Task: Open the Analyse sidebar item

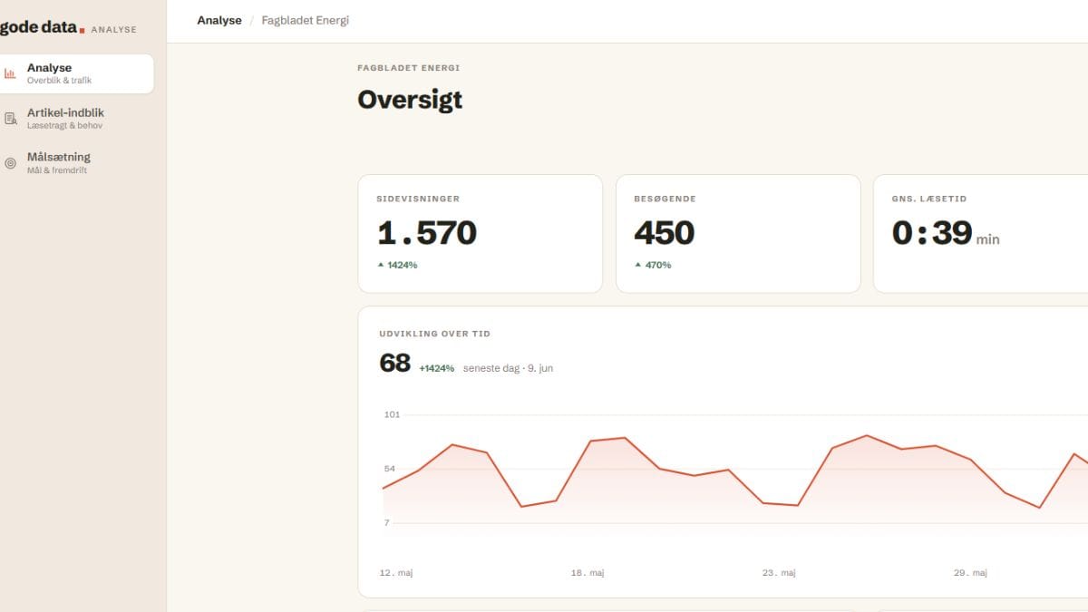Action: tap(74, 73)
